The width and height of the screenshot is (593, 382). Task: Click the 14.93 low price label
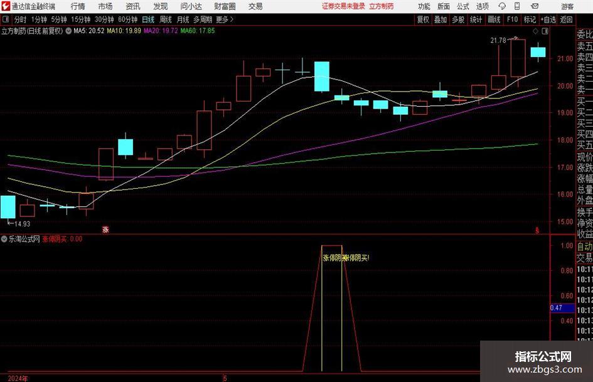22,224
